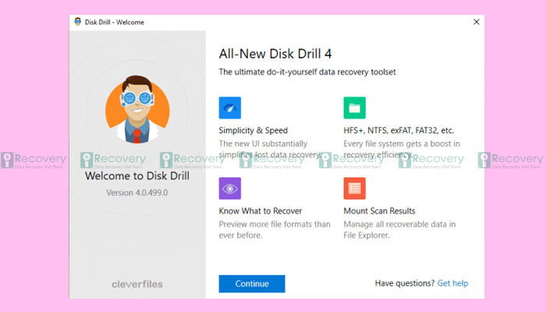Click the 'HFS+, NTFS, exFAT, FAT32, etc.' heading
The height and width of the screenshot is (312, 546).
click(399, 130)
